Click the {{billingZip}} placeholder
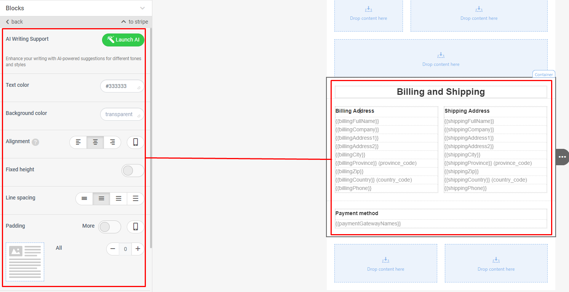This screenshot has height=292, width=569. tap(349, 171)
